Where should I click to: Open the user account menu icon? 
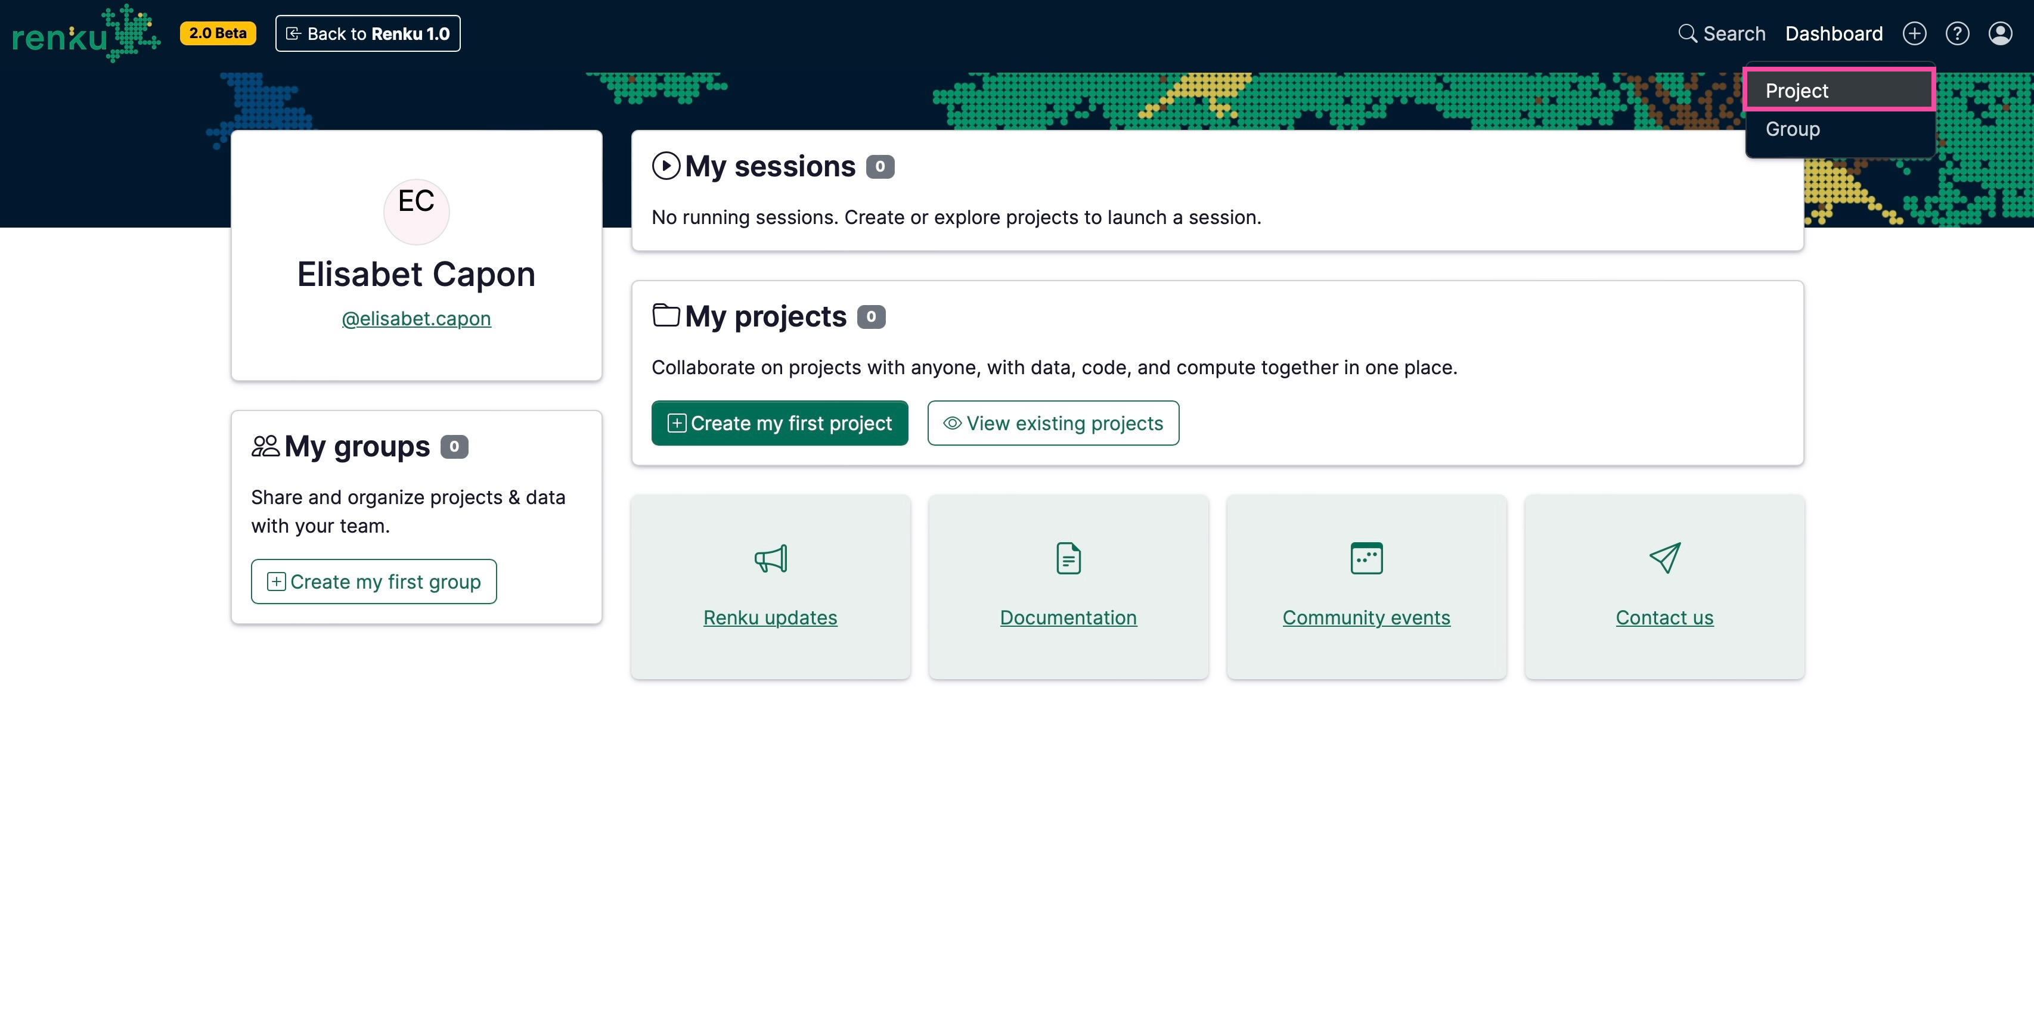coord(2000,33)
